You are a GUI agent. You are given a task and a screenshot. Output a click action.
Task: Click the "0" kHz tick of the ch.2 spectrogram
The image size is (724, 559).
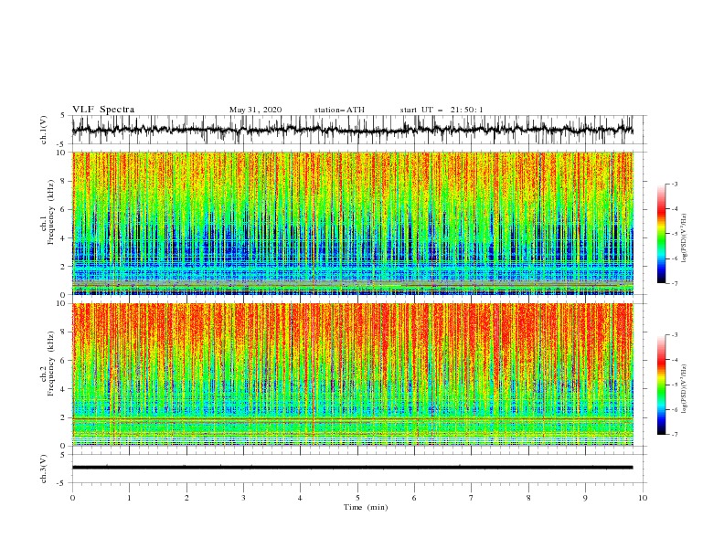coord(65,446)
